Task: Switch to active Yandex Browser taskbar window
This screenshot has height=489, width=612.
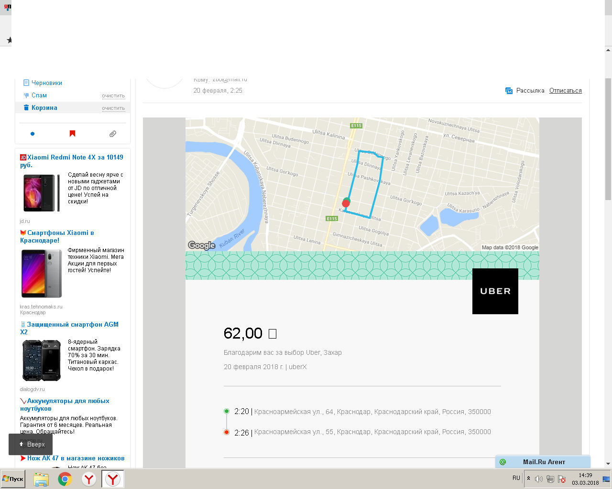Action: click(x=113, y=479)
